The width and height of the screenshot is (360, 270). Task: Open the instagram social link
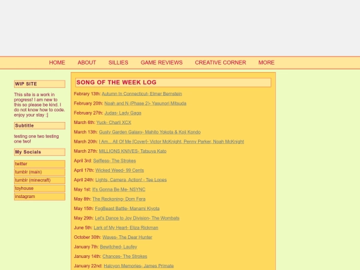coord(39,197)
